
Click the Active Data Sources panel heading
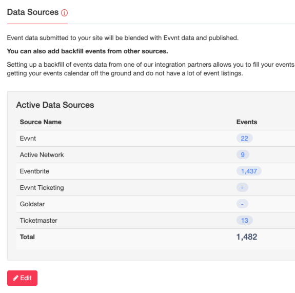pos(55,105)
